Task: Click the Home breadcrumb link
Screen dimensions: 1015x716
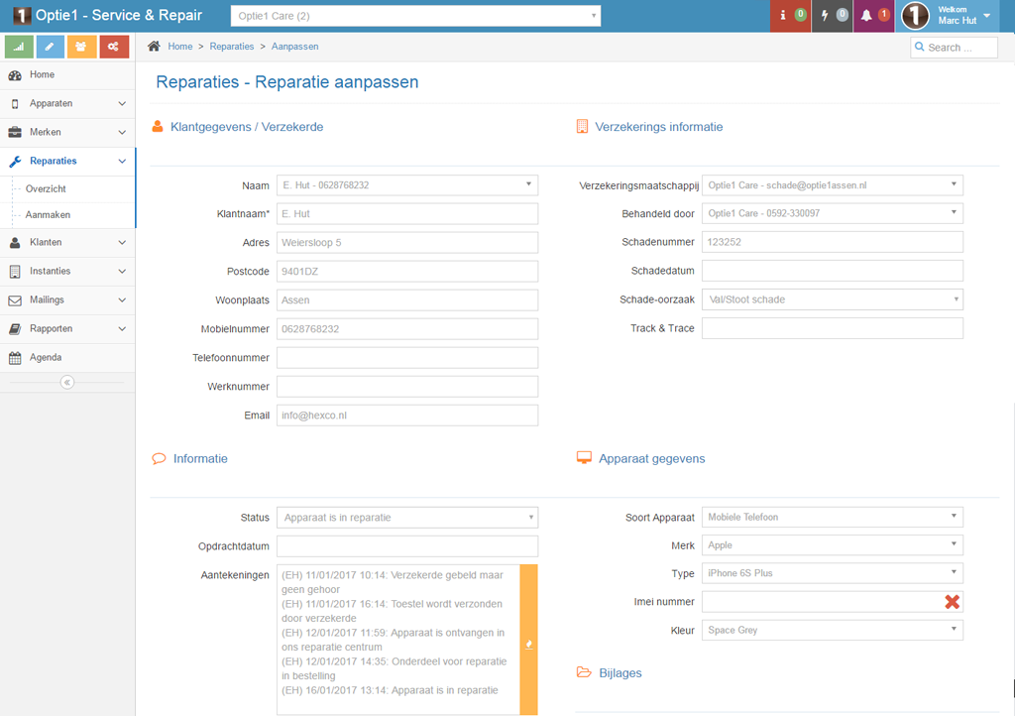Action: click(180, 47)
